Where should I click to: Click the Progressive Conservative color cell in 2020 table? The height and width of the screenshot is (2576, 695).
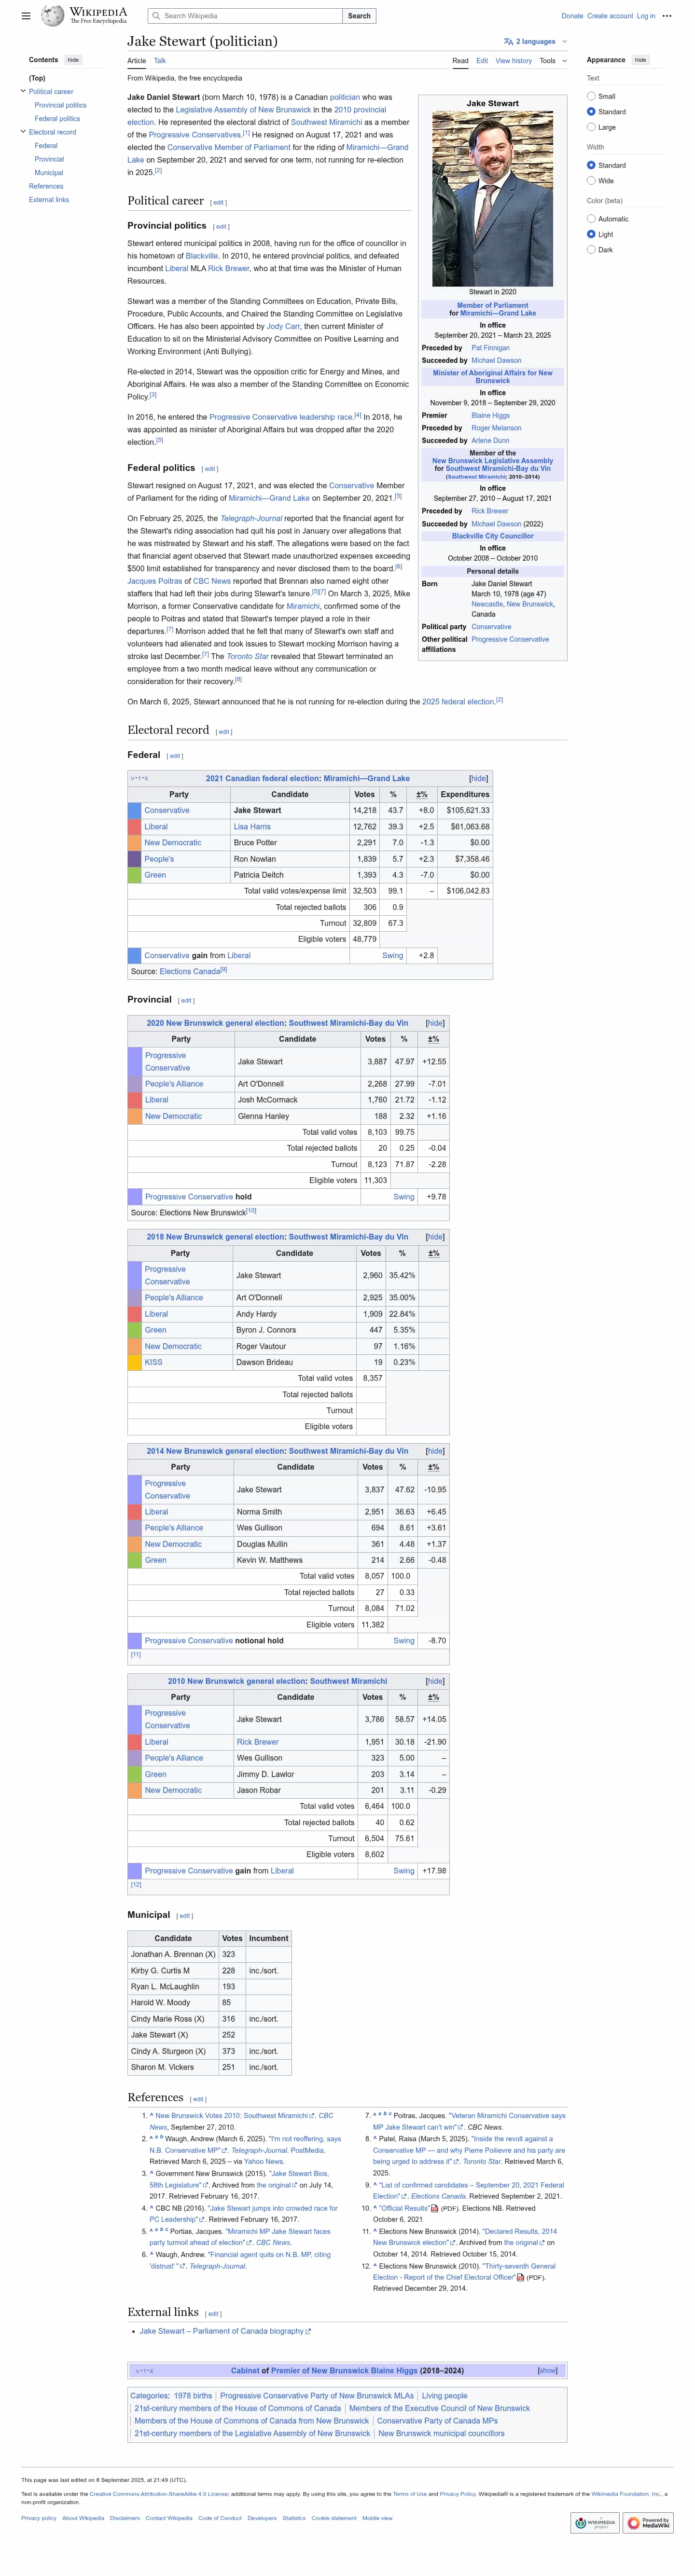134,1061
